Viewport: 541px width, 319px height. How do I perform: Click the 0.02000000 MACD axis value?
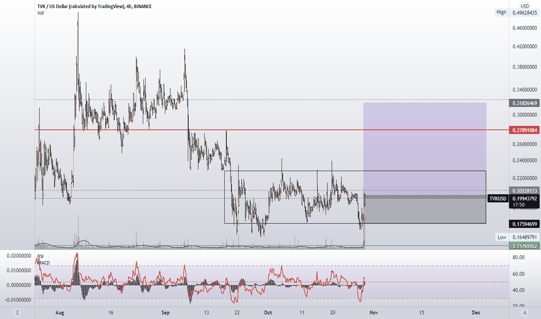pos(19,256)
